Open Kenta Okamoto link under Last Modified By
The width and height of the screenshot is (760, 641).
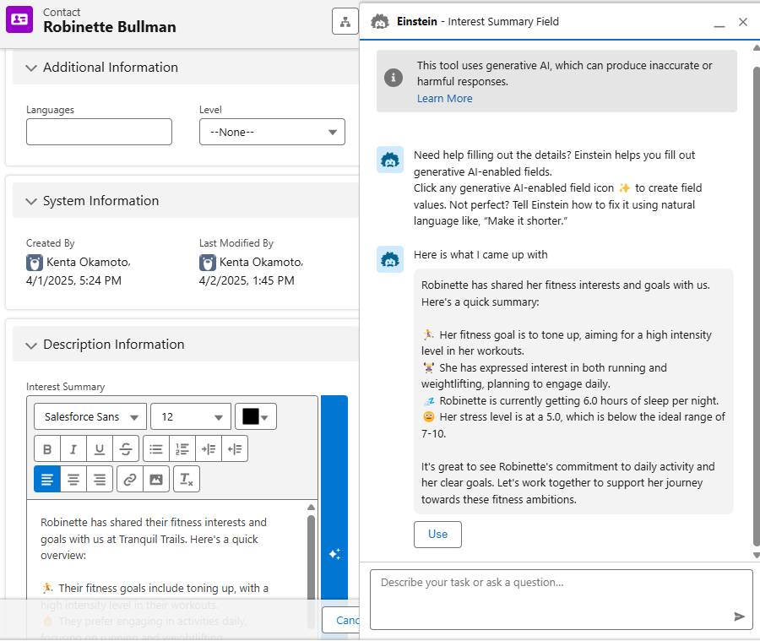tap(261, 263)
